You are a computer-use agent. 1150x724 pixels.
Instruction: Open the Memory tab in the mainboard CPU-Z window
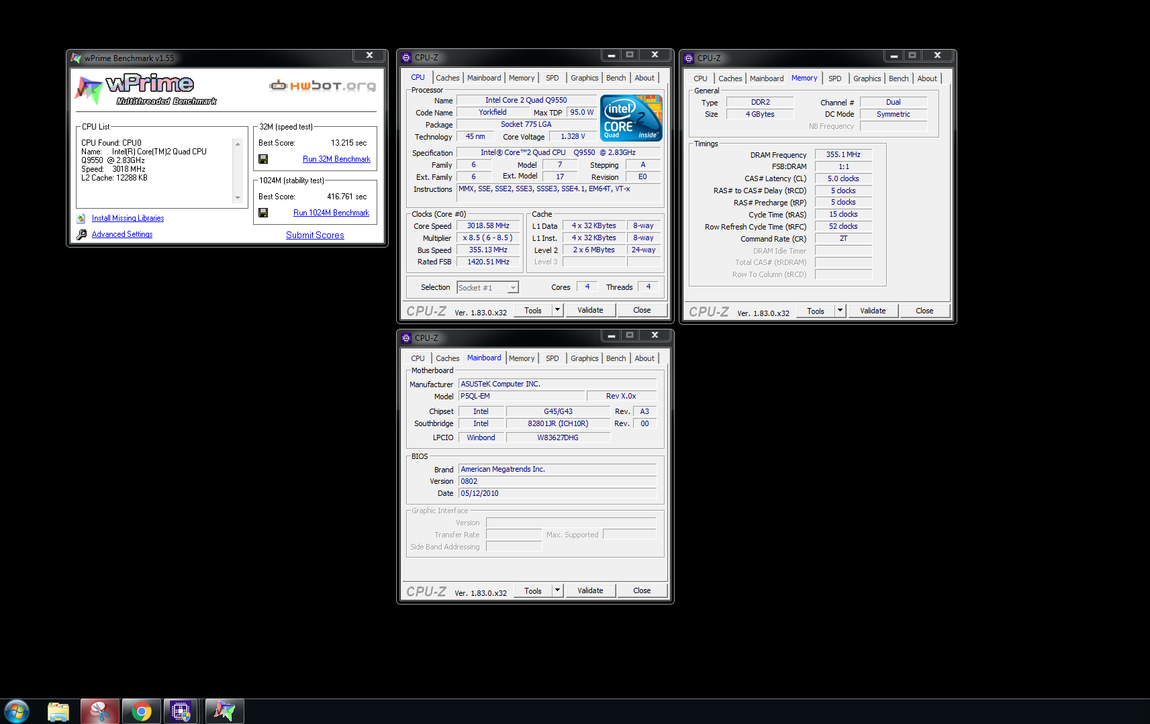click(x=522, y=358)
